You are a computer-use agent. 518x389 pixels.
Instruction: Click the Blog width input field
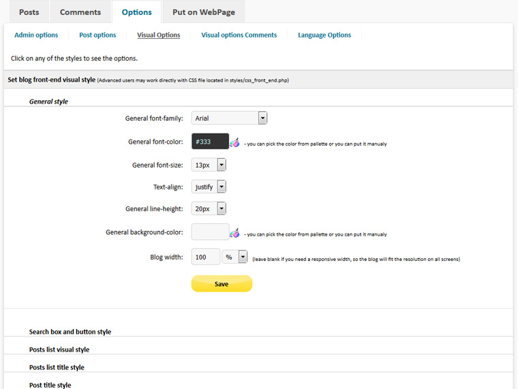[205, 257]
